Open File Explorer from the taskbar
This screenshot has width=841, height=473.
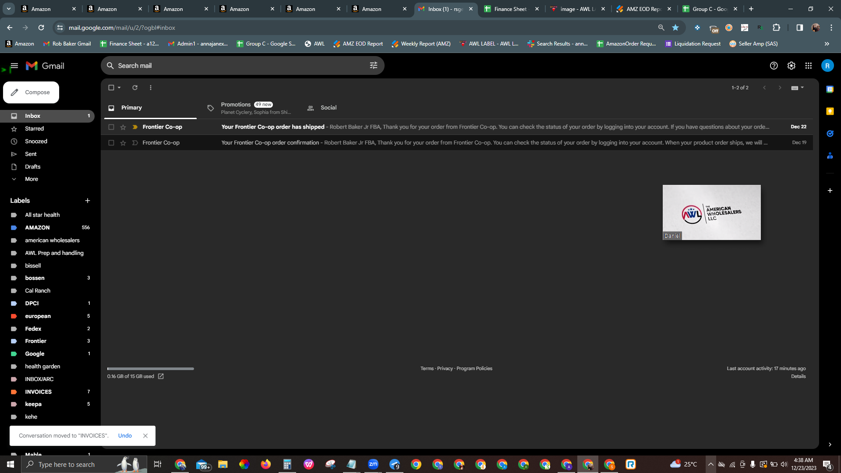223,464
